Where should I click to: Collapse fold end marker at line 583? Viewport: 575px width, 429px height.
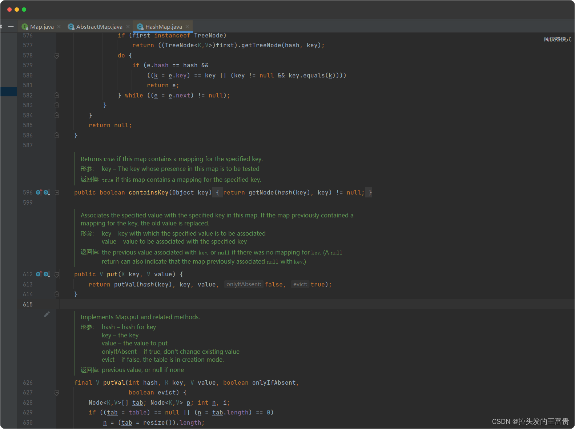pyautogui.click(x=57, y=105)
